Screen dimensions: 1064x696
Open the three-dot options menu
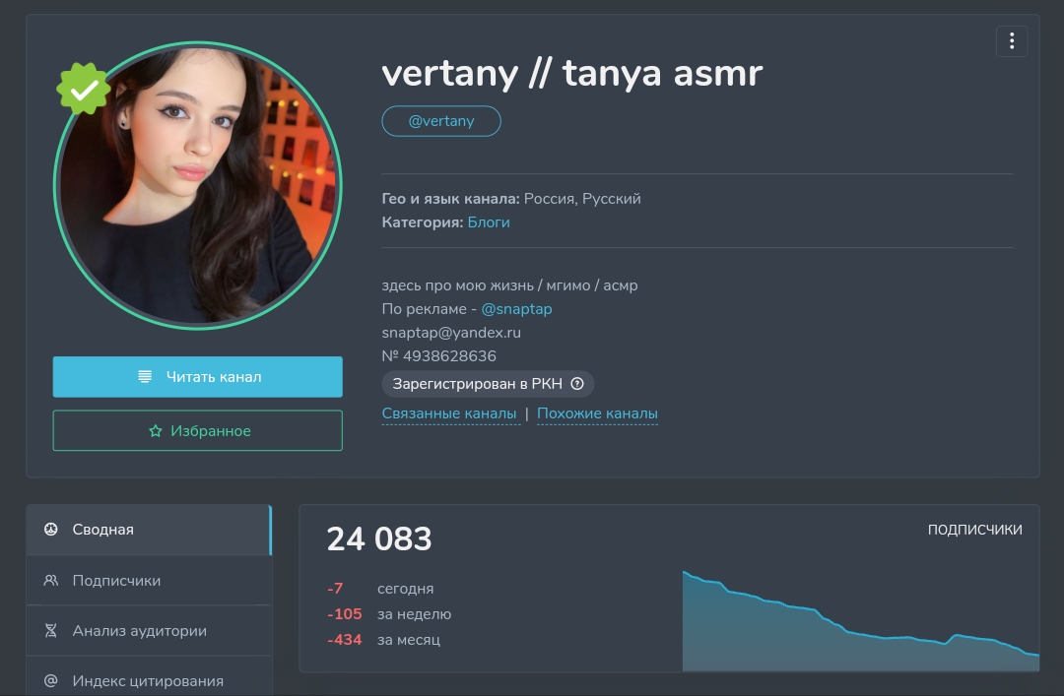point(1011,41)
